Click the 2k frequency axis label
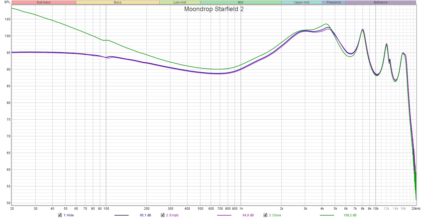 click(282, 209)
